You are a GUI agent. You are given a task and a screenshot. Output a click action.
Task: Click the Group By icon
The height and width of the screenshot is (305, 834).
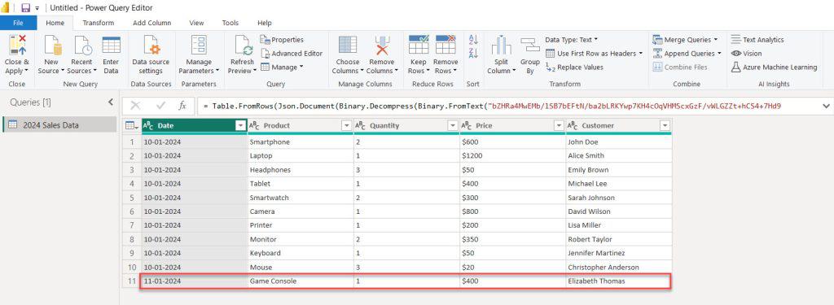tap(529, 46)
